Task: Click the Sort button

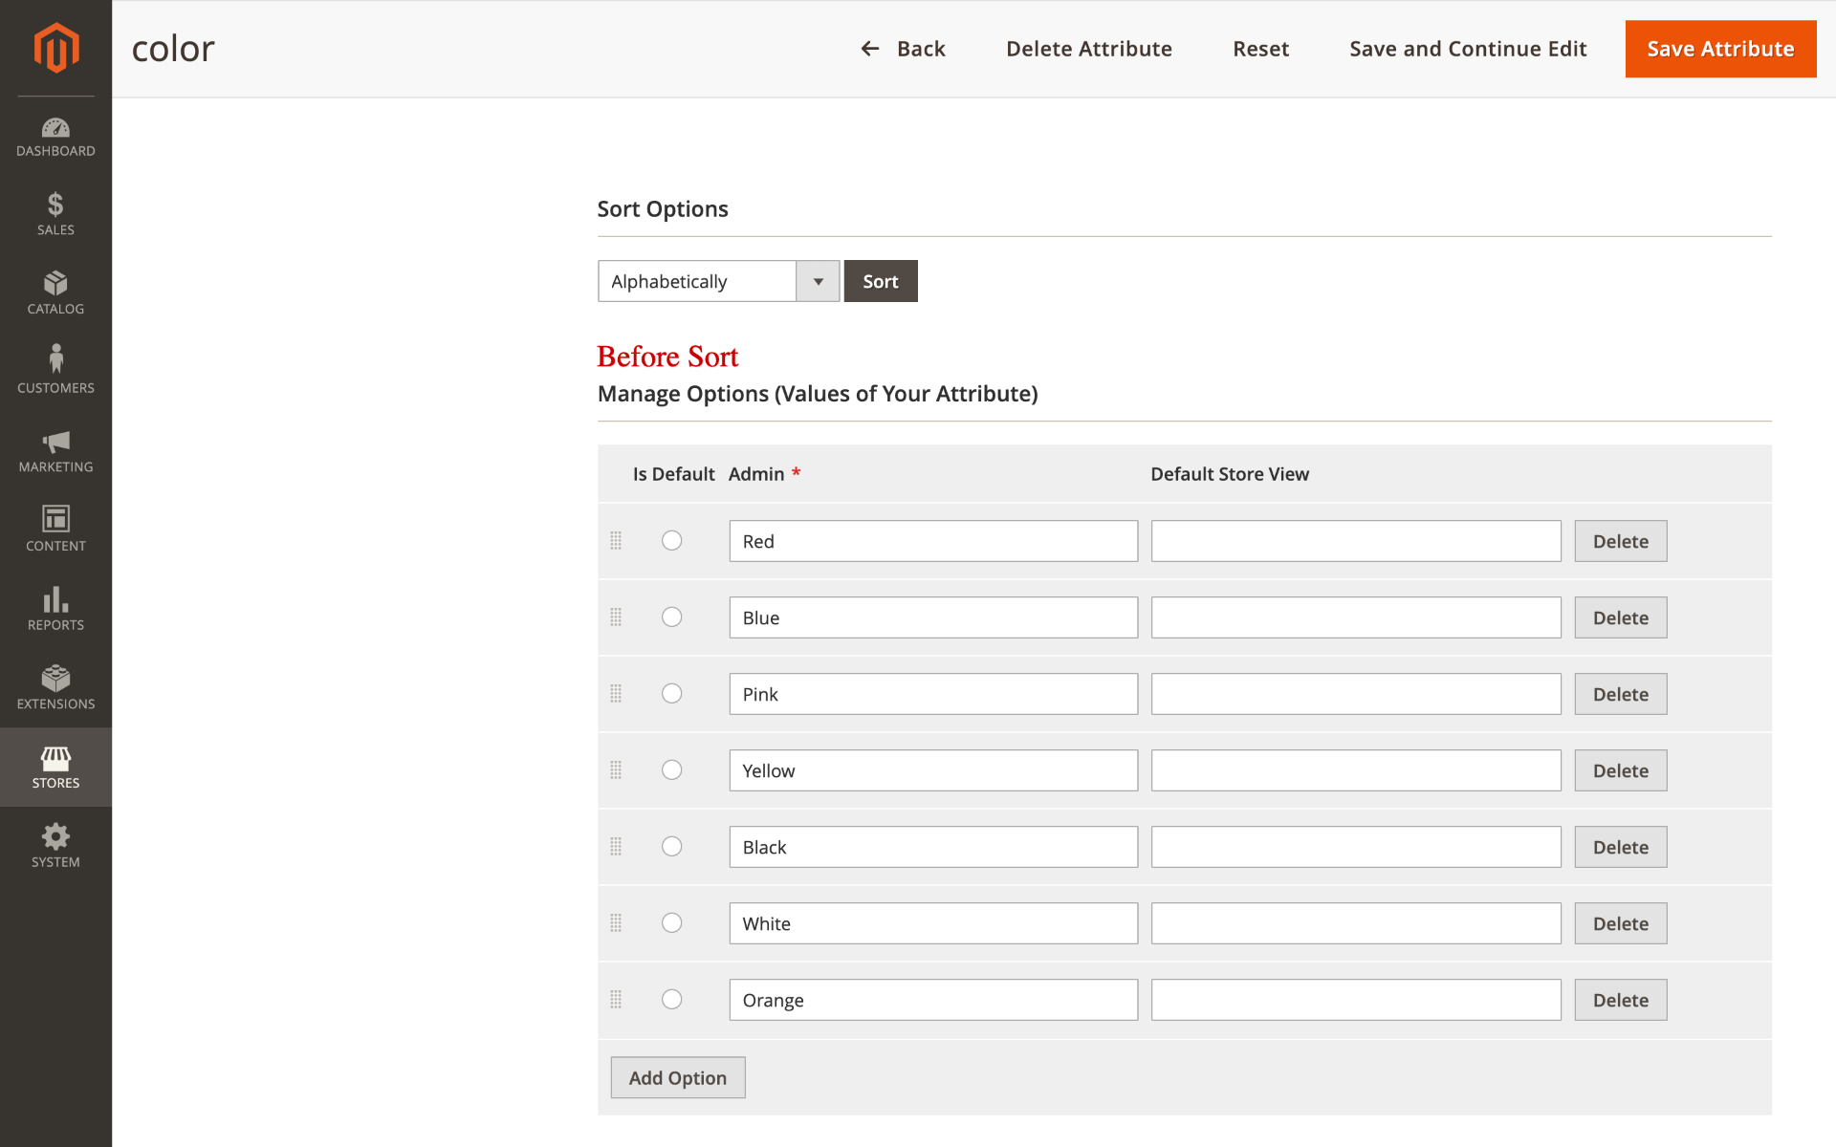Action: (x=881, y=281)
